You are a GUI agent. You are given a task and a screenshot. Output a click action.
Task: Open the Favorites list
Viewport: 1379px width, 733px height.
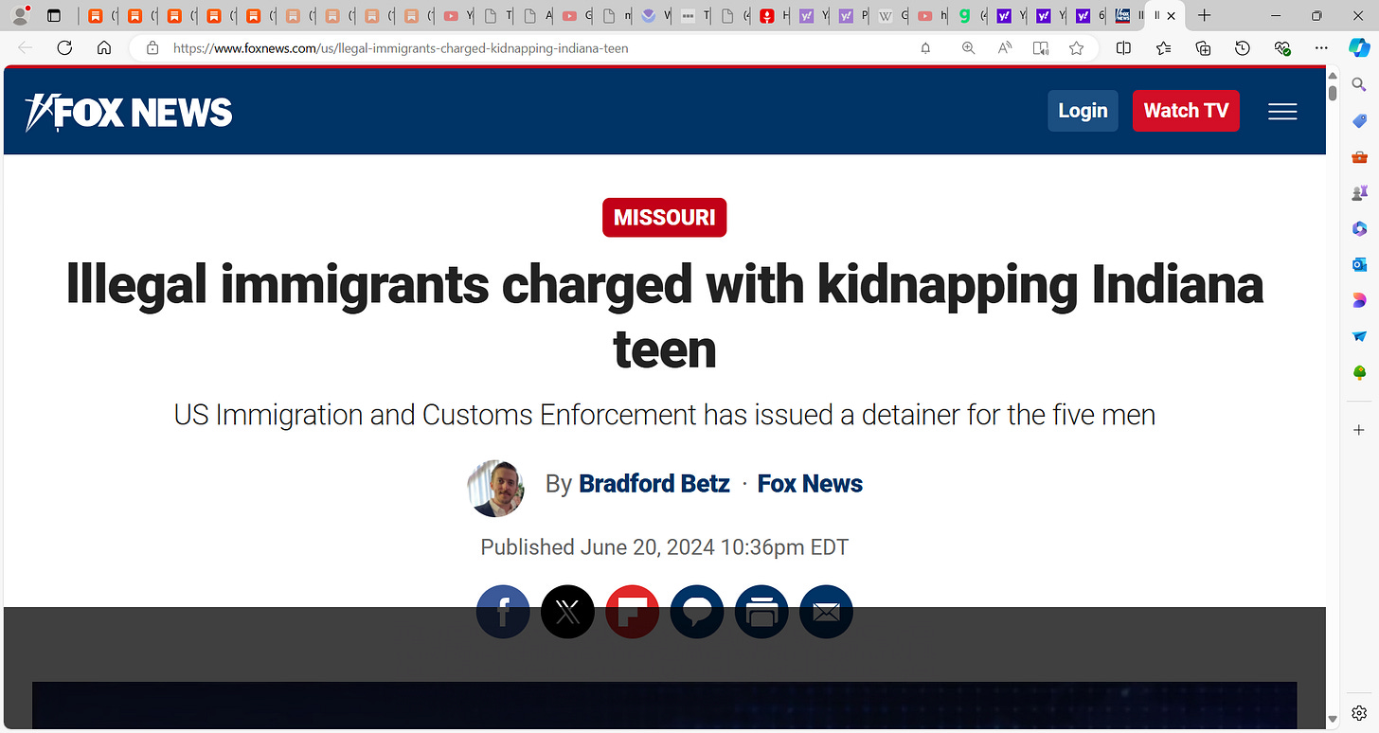coord(1163,48)
